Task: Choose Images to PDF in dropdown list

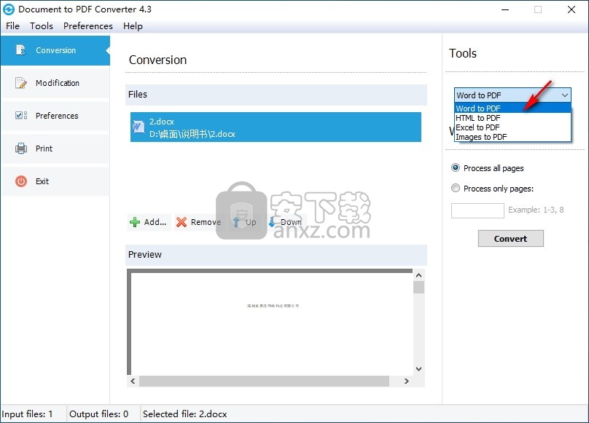Action: (x=512, y=137)
